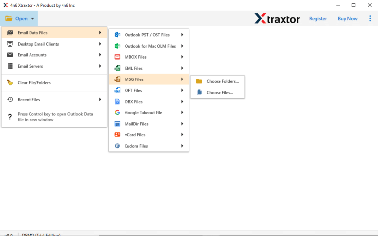Click the Google Takeout File icon
The height and width of the screenshot is (236, 378).
117,113
